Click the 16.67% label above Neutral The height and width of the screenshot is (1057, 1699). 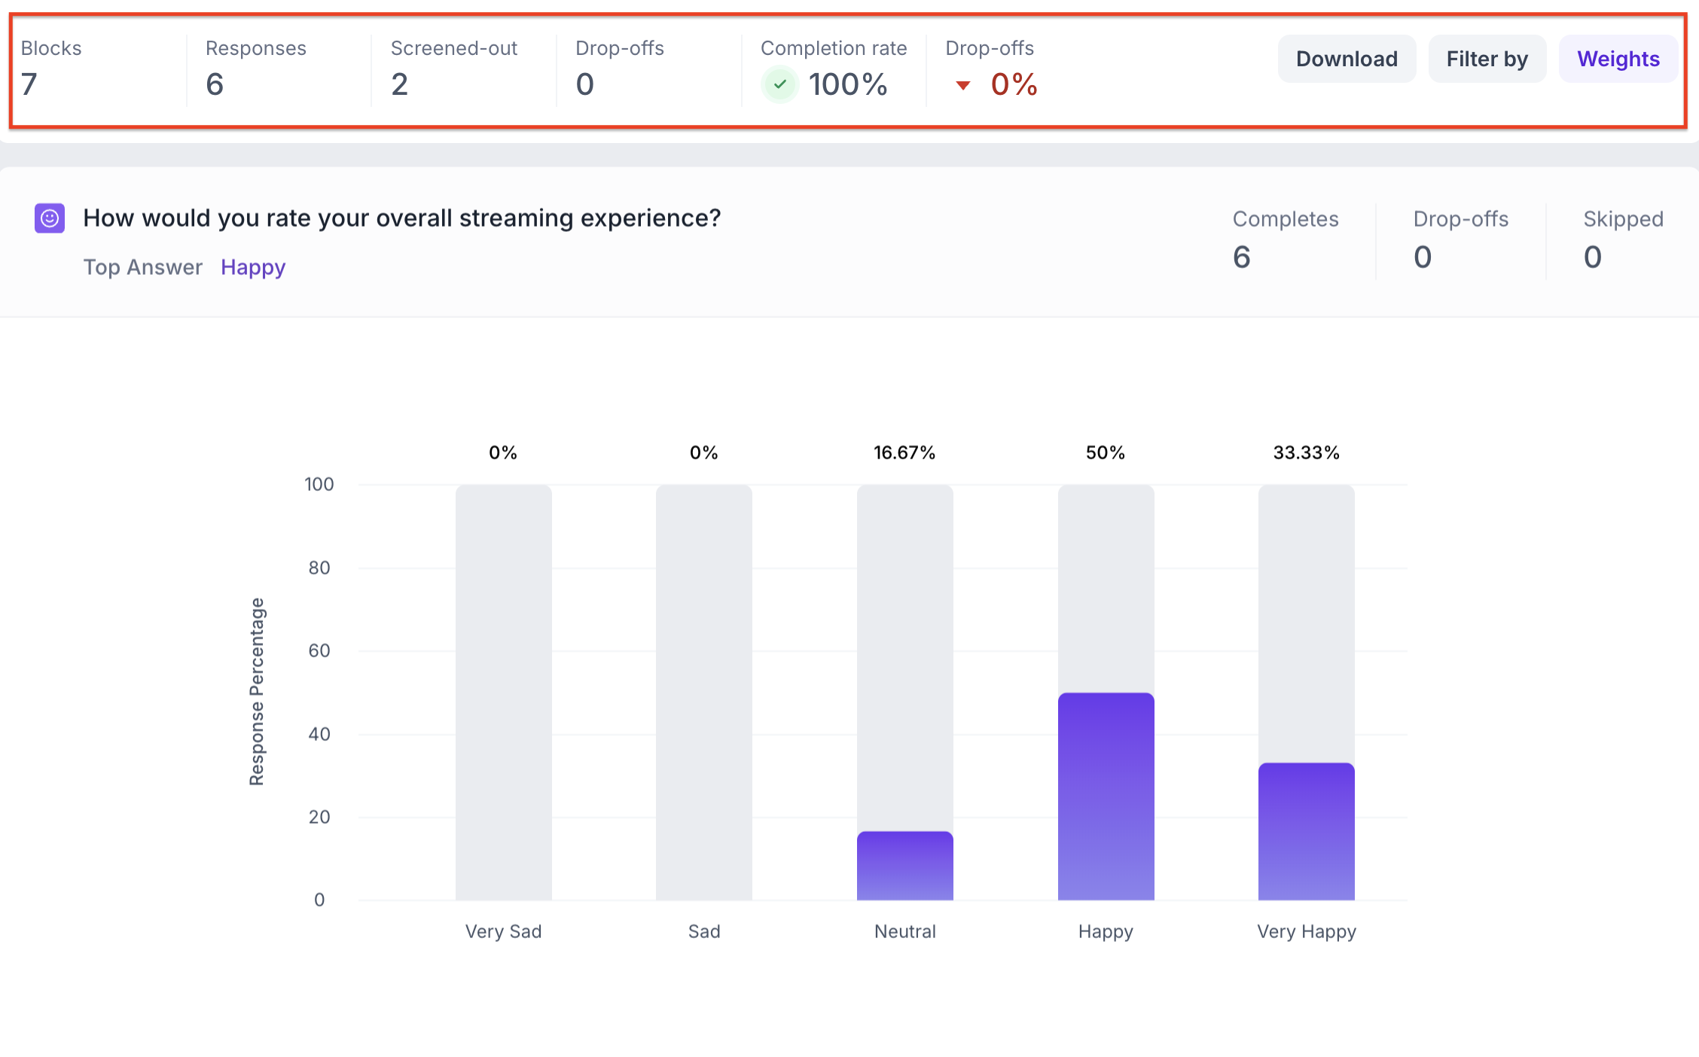pos(904,452)
